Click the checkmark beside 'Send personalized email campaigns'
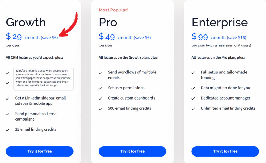266x163 pixels. point(8,114)
